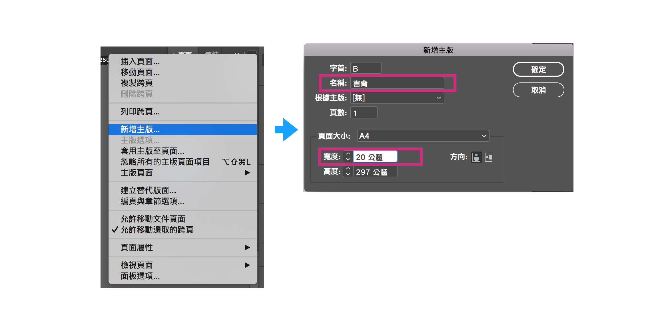
Task: Choose 新增主版... menu item
Action: click(140, 129)
